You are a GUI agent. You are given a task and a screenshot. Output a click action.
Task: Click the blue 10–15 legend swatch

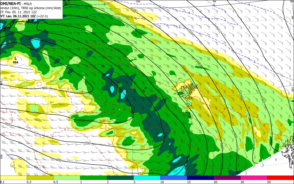click(174, 178)
